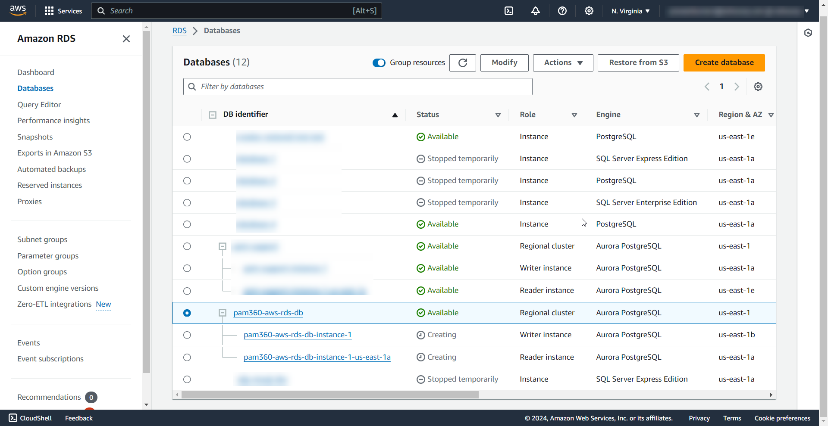Open the help question mark menu
The height and width of the screenshot is (426, 828).
click(x=562, y=11)
